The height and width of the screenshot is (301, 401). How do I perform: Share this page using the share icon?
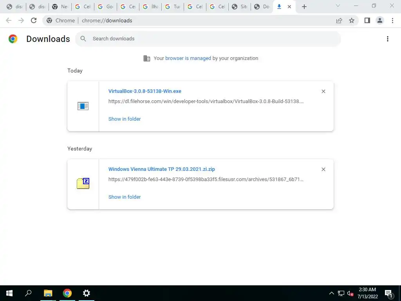coord(339,20)
